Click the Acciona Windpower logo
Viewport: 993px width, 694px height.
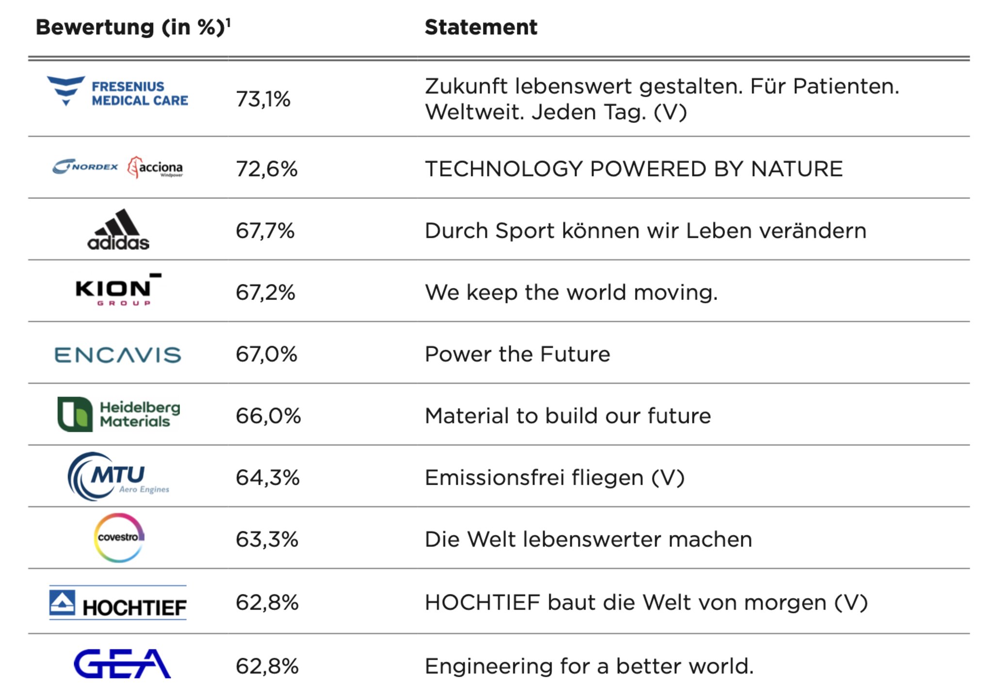pos(155,168)
